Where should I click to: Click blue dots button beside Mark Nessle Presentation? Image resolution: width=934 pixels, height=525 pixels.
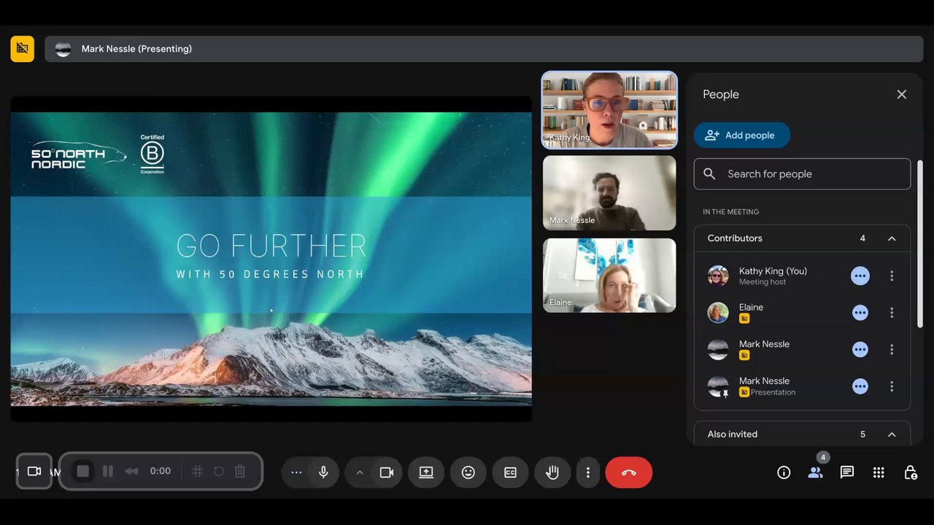(860, 386)
